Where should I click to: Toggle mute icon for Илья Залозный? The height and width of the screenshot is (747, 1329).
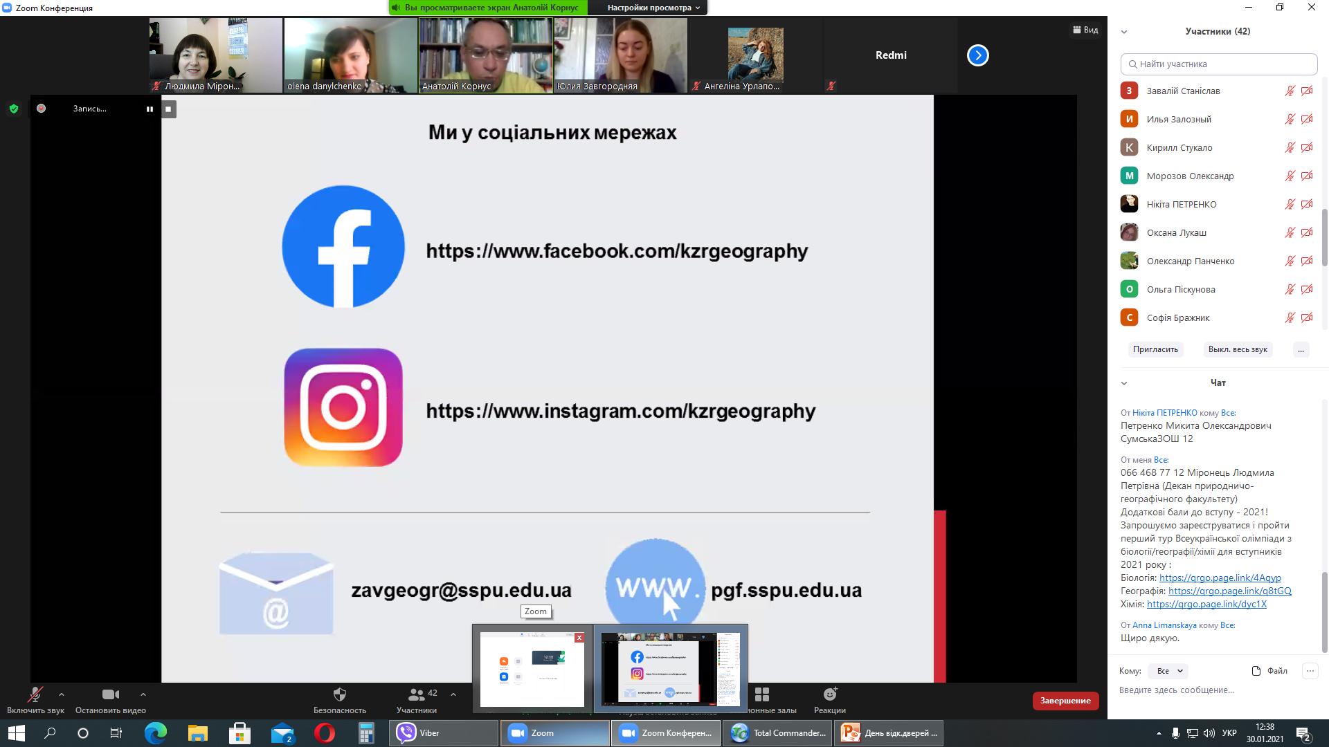1290,119
